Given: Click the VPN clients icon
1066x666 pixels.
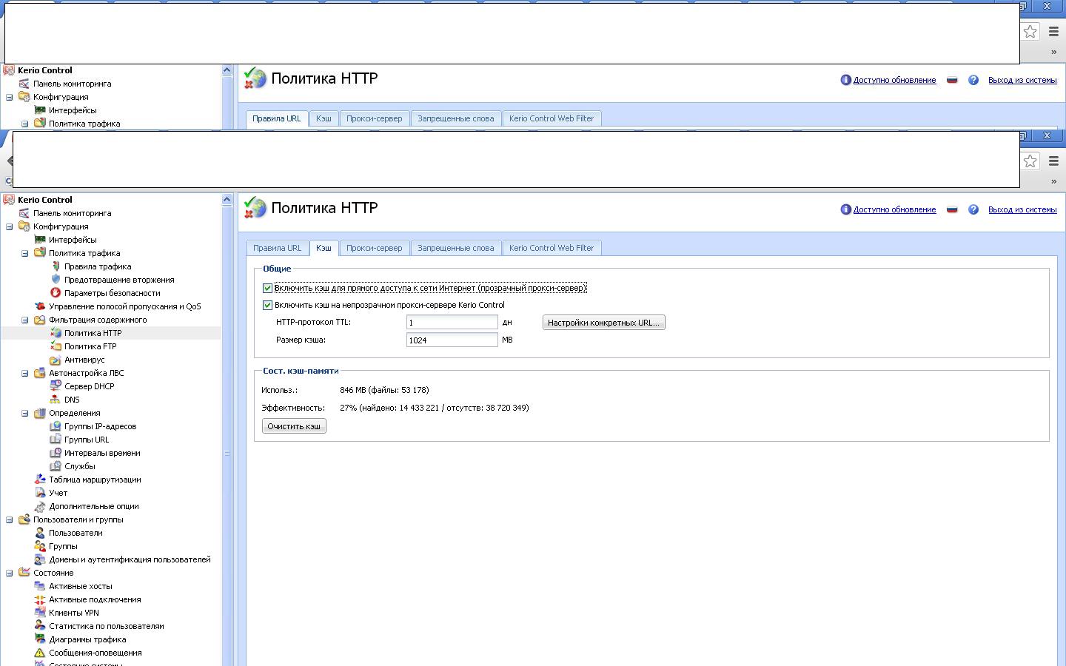Looking at the screenshot, I should tap(40, 613).
